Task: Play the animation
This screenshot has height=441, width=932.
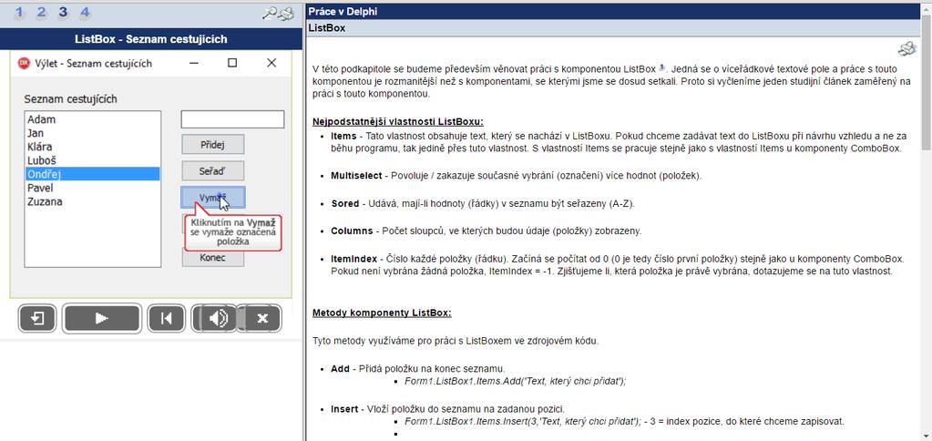Action: [x=102, y=319]
